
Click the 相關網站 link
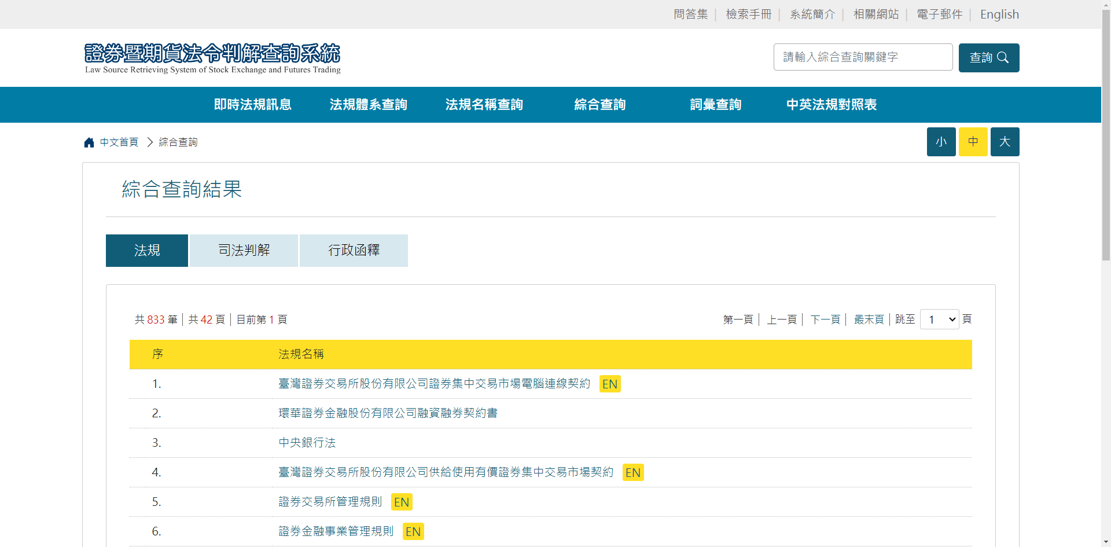pos(876,14)
